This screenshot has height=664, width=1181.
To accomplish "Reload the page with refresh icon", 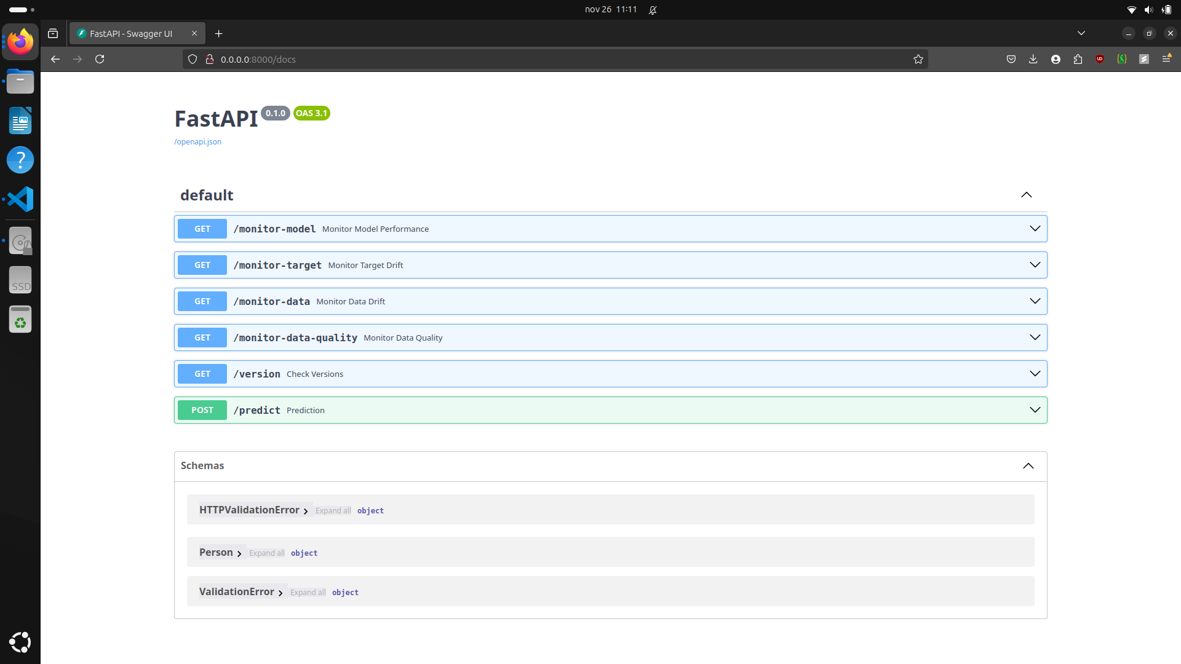I will tap(100, 59).
